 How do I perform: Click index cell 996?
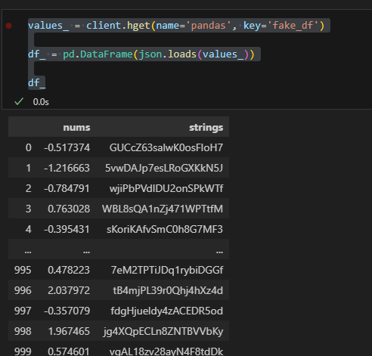(23, 290)
